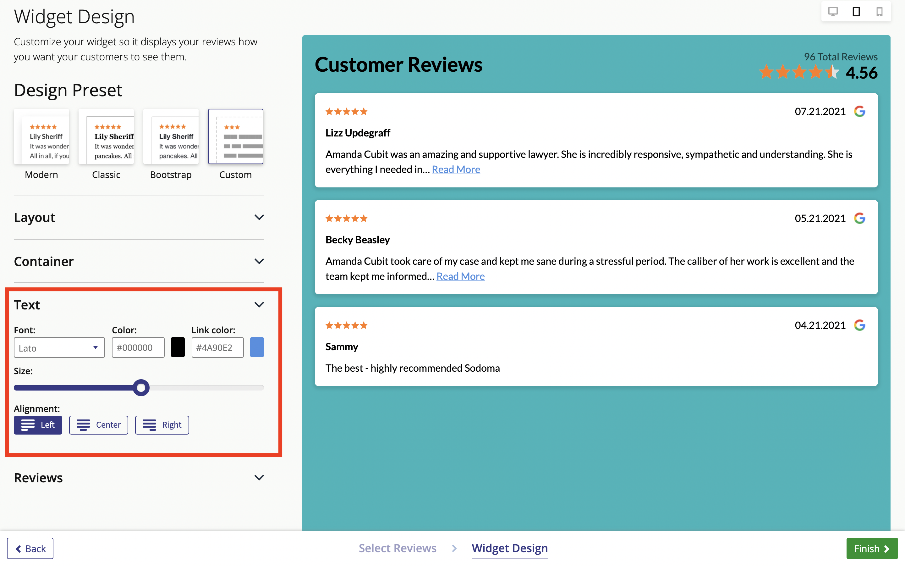Open the blue link color swatch
This screenshot has width=905, height=566.
coord(257,347)
